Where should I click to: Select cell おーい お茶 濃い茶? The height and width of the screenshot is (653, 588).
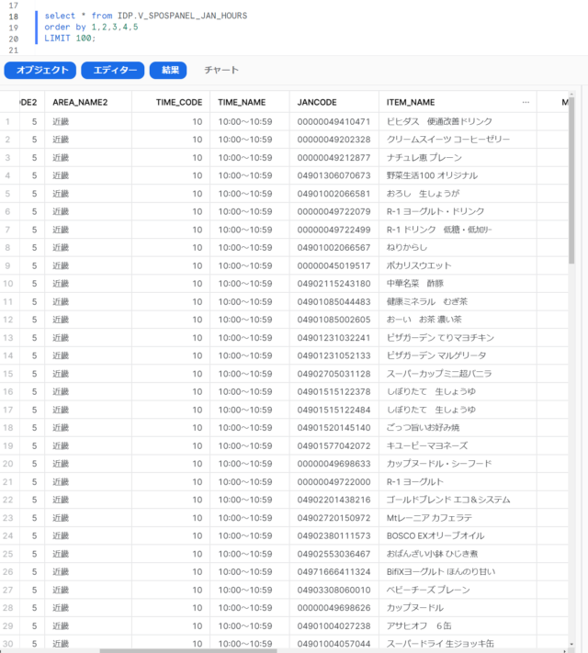[458, 320]
